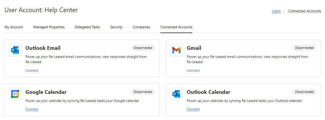Click the Google Calendar card title
325x120 pixels.
[x=46, y=92]
